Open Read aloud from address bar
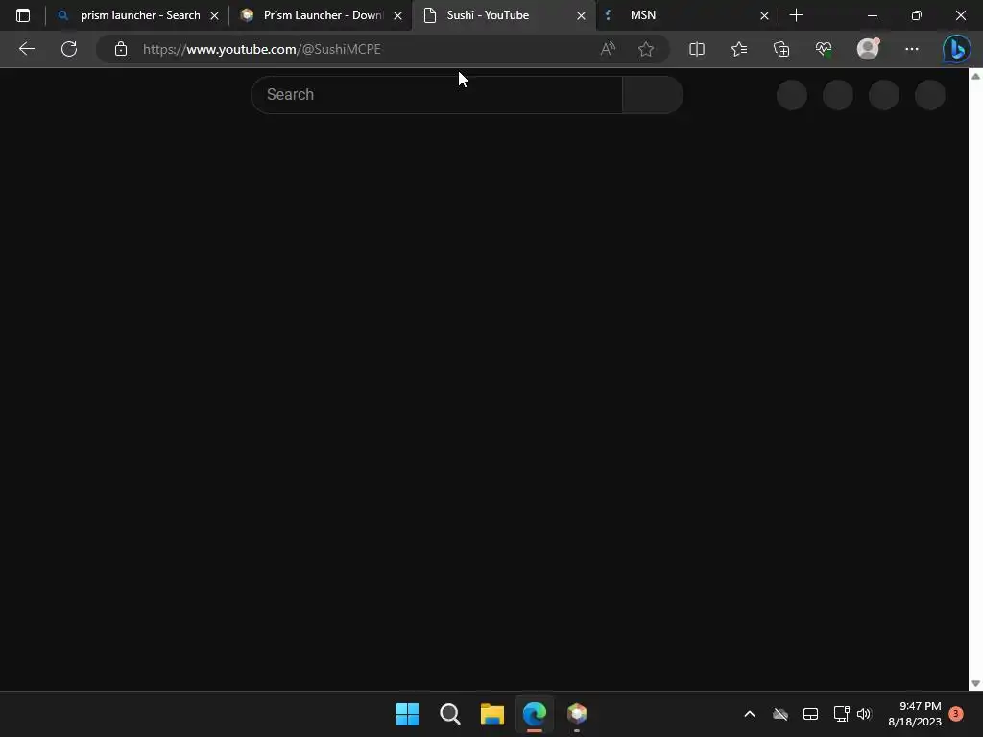This screenshot has height=737, width=983. pos(608,49)
